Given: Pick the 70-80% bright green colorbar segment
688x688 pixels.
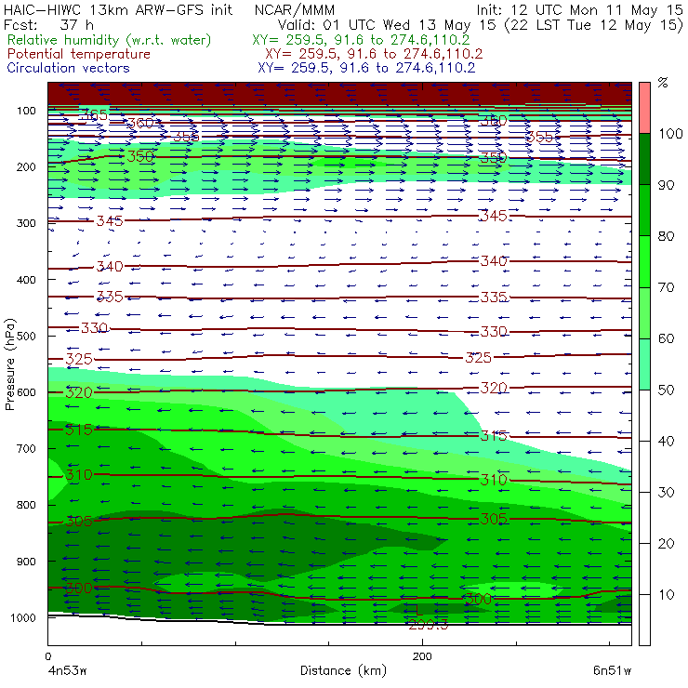Looking at the screenshot, I should (x=644, y=261).
